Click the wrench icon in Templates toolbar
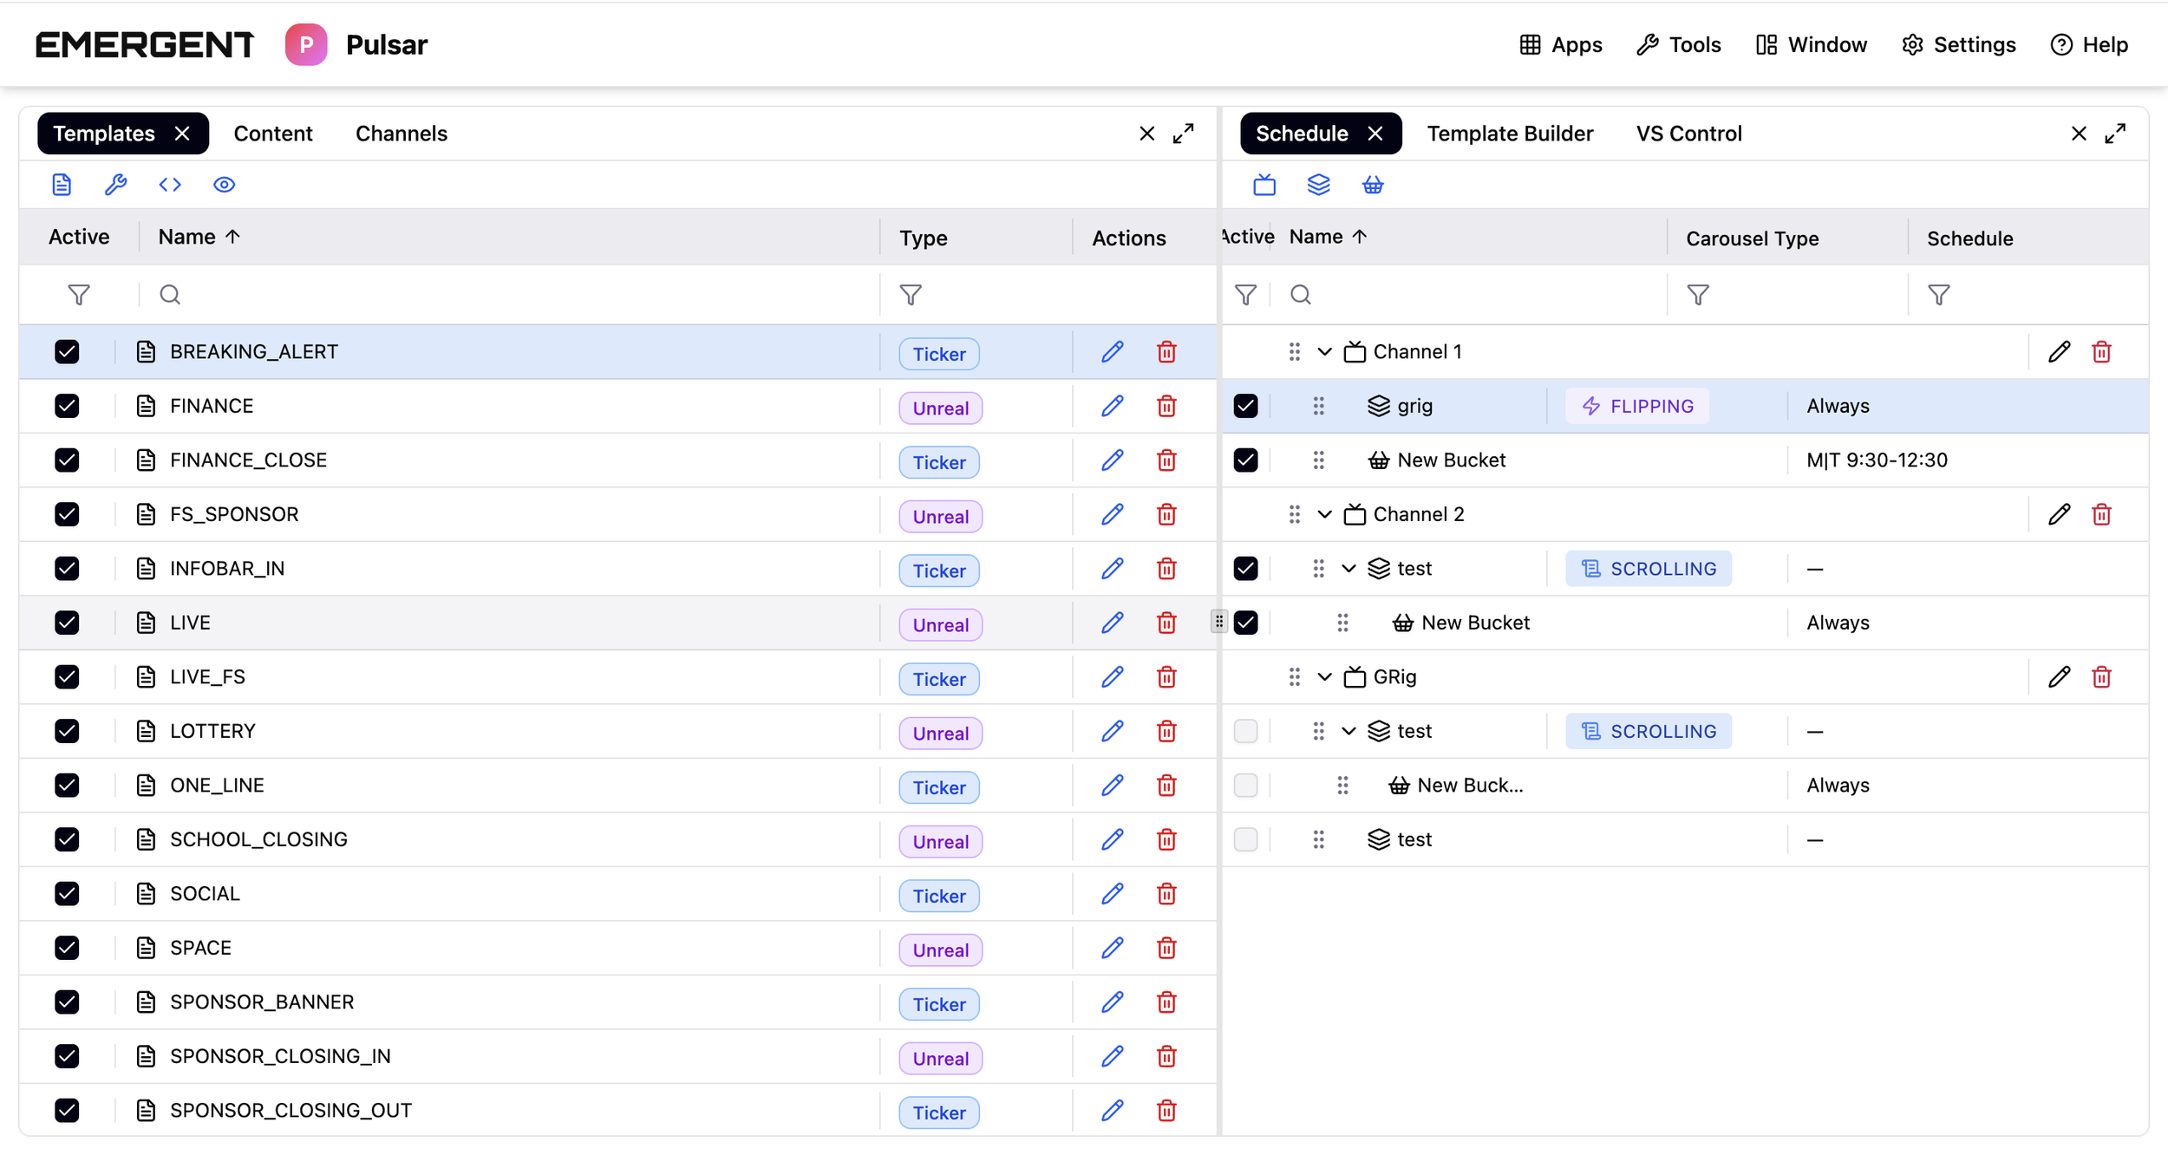Viewport: 2168px width, 1155px height. pos(115,185)
